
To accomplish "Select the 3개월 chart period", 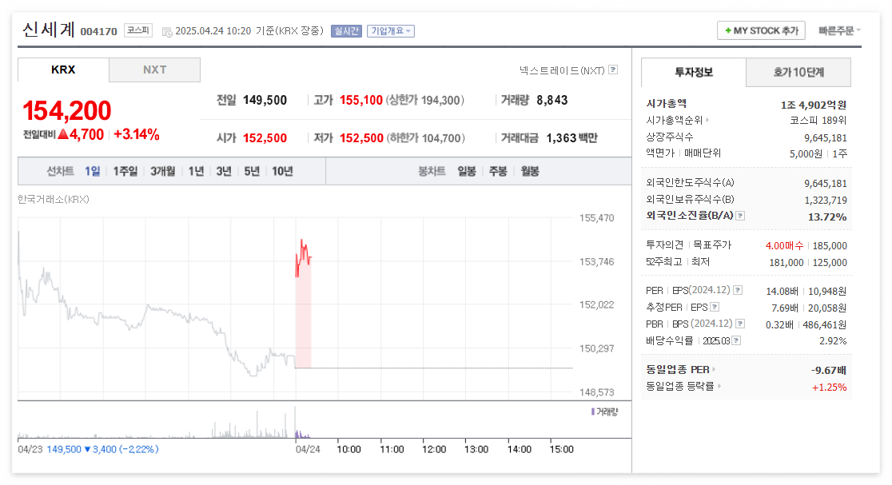I will [161, 170].
